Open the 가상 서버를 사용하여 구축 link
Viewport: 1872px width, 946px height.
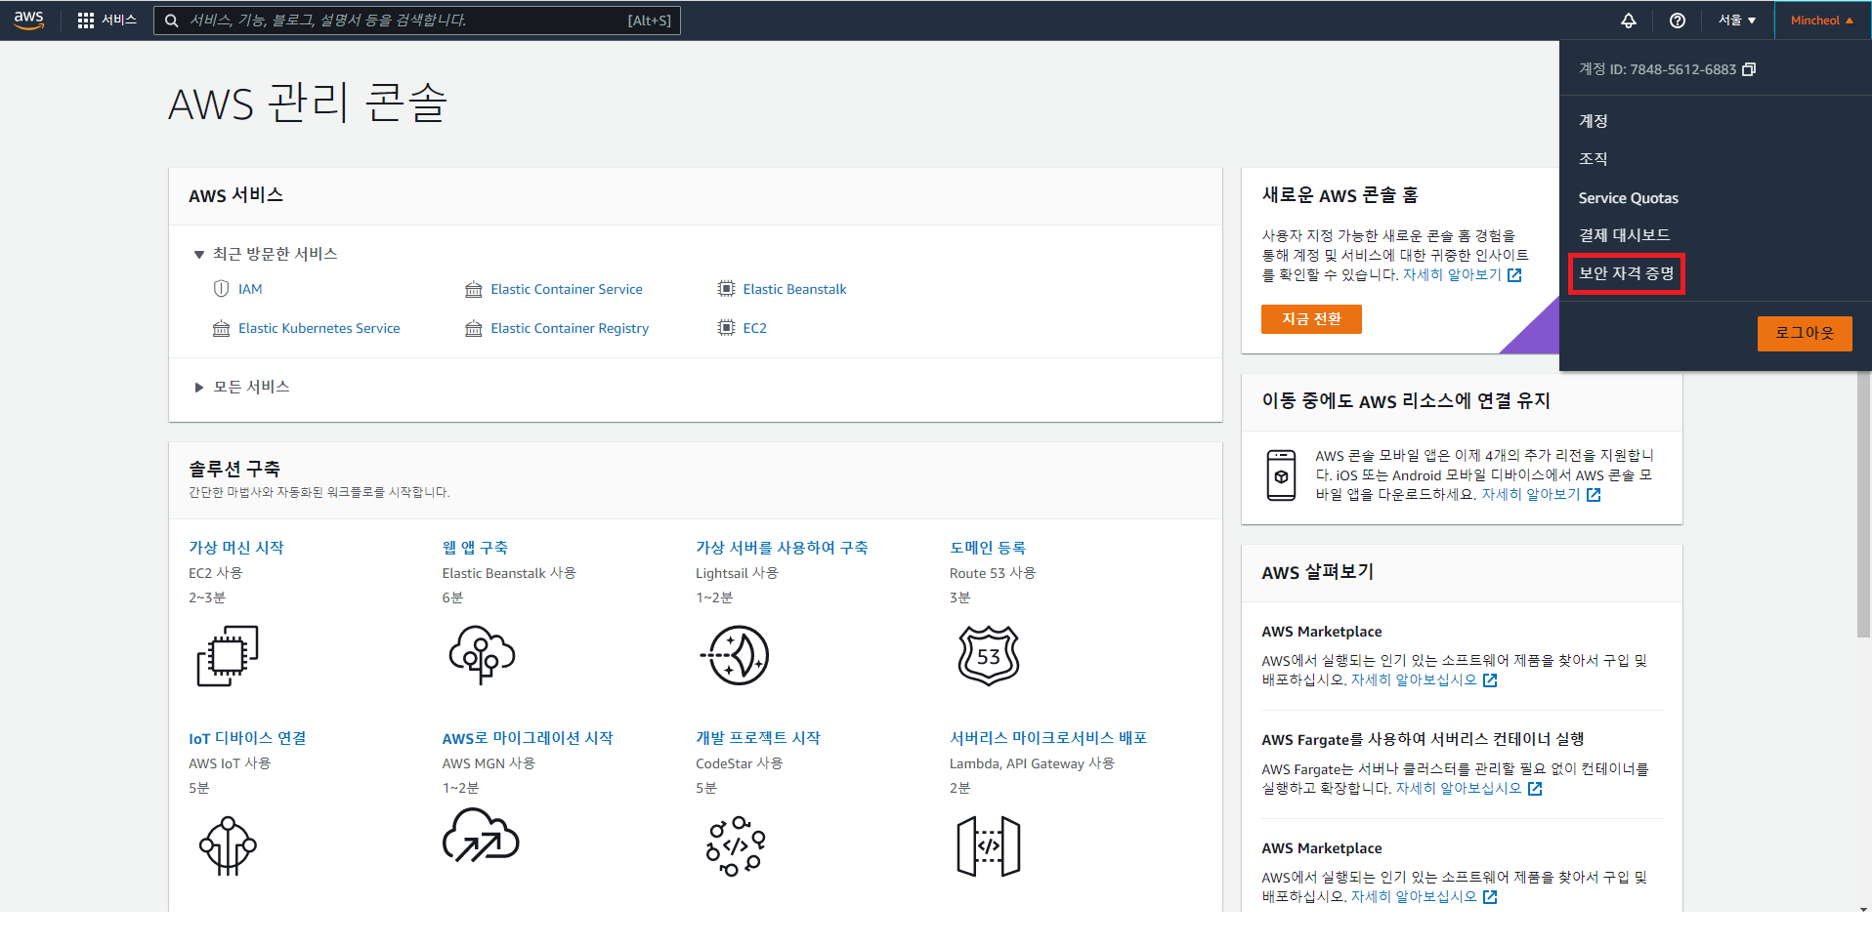[782, 548]
